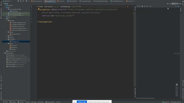Open the Profiler tool window
The width and height of the screenshot is (184, 103).
(41, 102)
